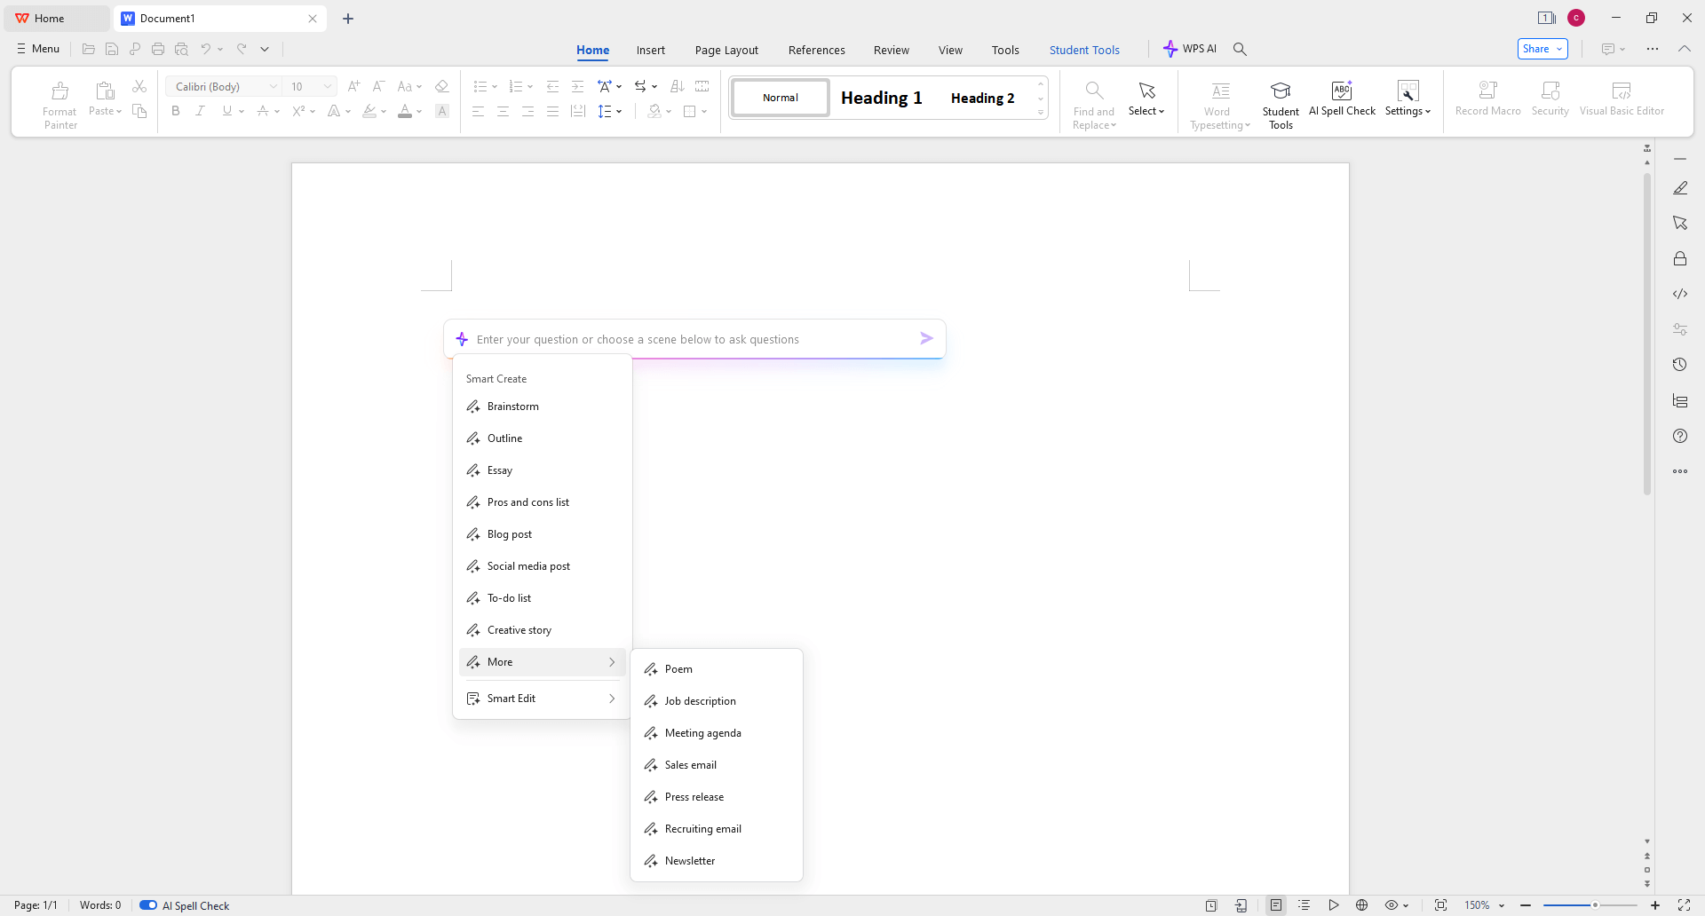Click the Clear Formatting eraser icon
Screen dimensions: 1705x916
pos(441,86)
